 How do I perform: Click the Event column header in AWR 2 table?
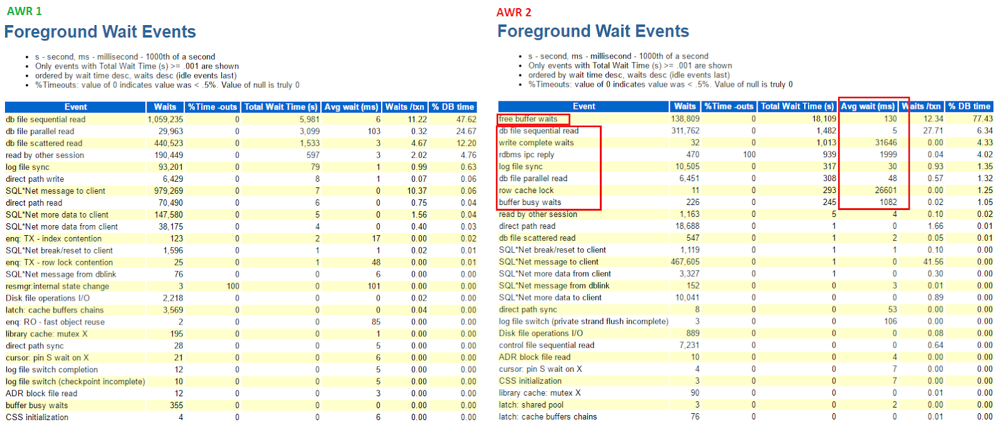(583, 106)
